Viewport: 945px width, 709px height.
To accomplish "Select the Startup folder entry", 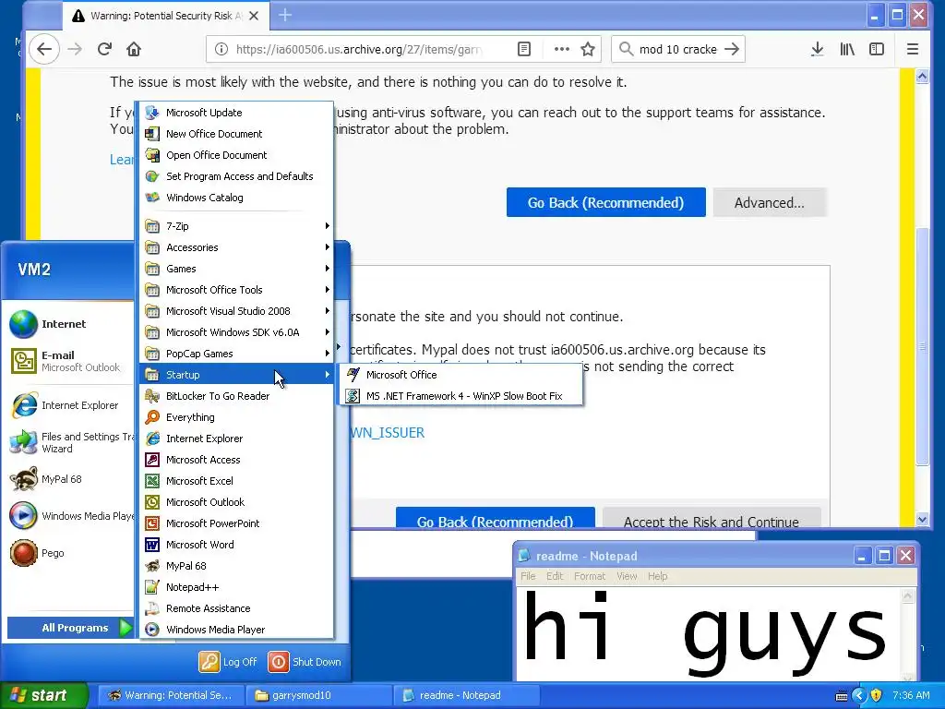I will pos(236,375).
